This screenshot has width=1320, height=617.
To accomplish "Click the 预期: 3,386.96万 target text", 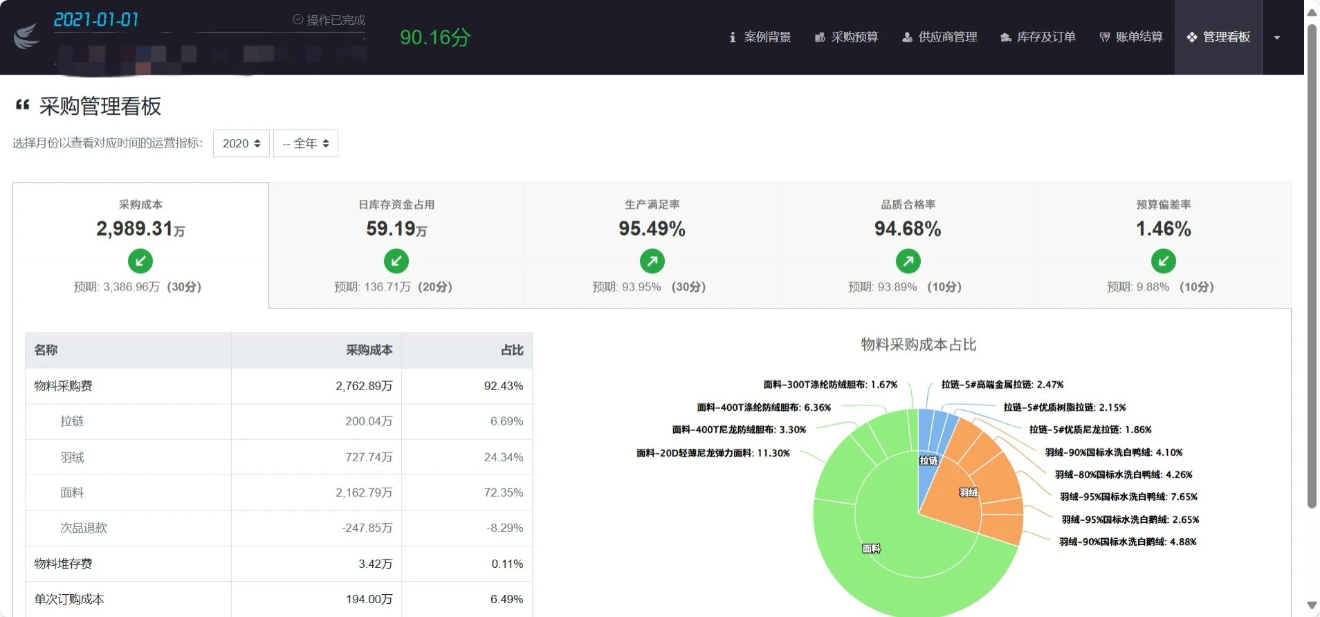I will (117, 287).
